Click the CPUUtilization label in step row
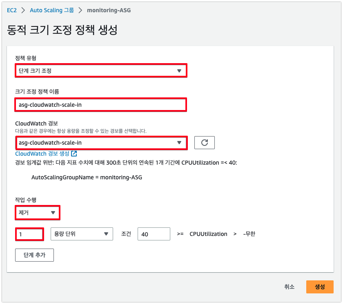This screenshot has height=304, width=343. (208, 234)
